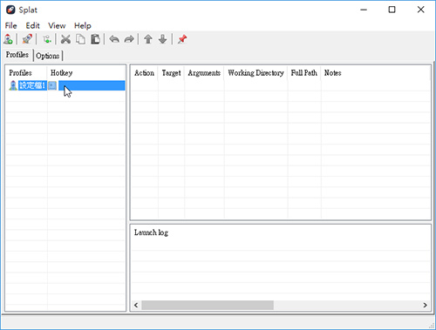Click the Hotkey column header

click(61, 72)
